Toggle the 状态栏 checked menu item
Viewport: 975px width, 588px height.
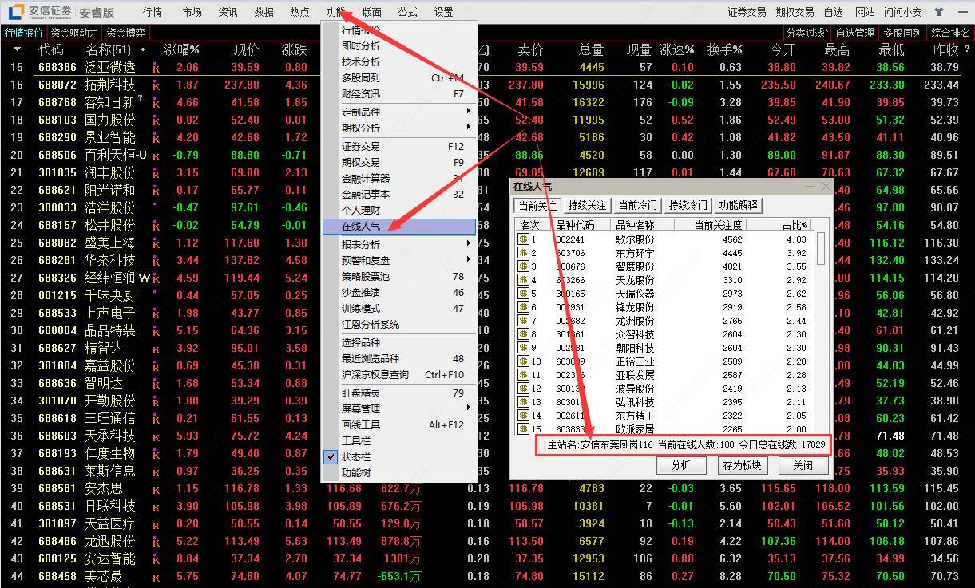(x=399, y=456)
